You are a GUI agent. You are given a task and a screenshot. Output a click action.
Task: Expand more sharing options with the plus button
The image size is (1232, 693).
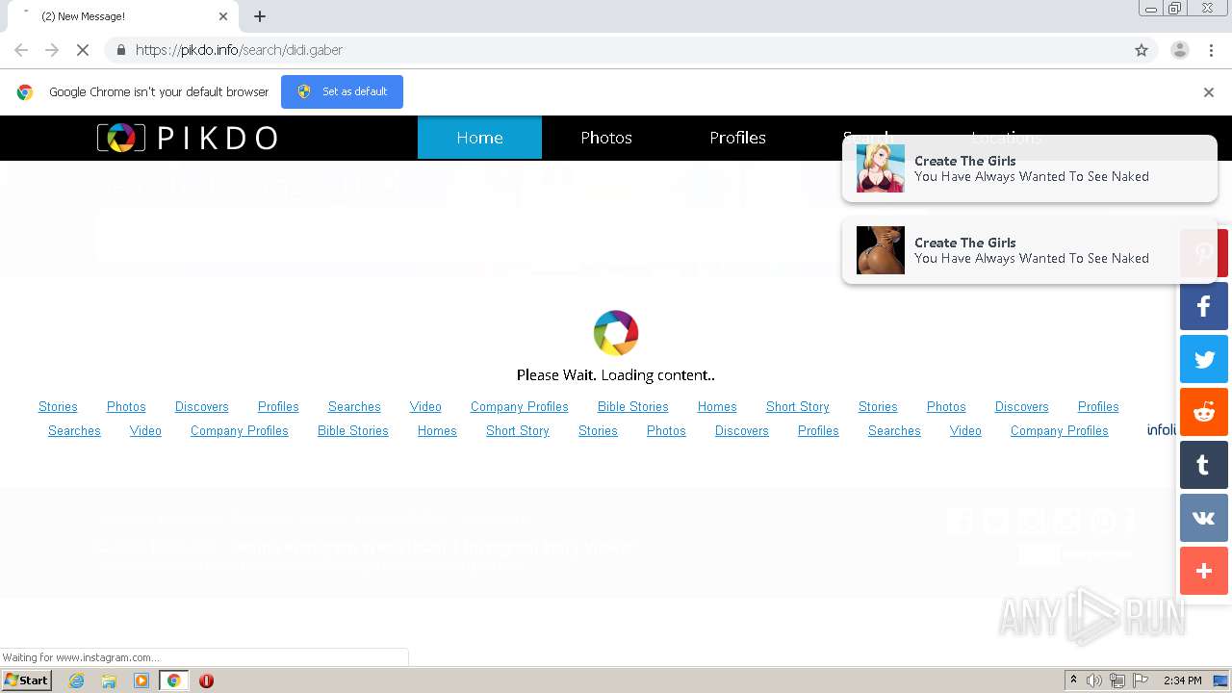(x=1204, y=571)
